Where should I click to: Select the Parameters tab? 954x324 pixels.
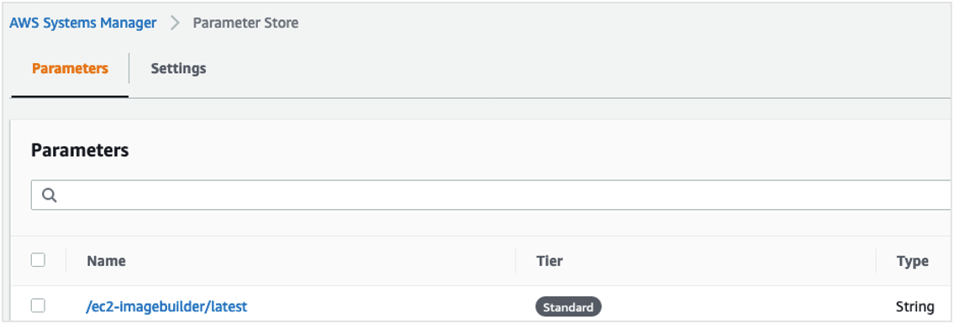pos(70,69)
